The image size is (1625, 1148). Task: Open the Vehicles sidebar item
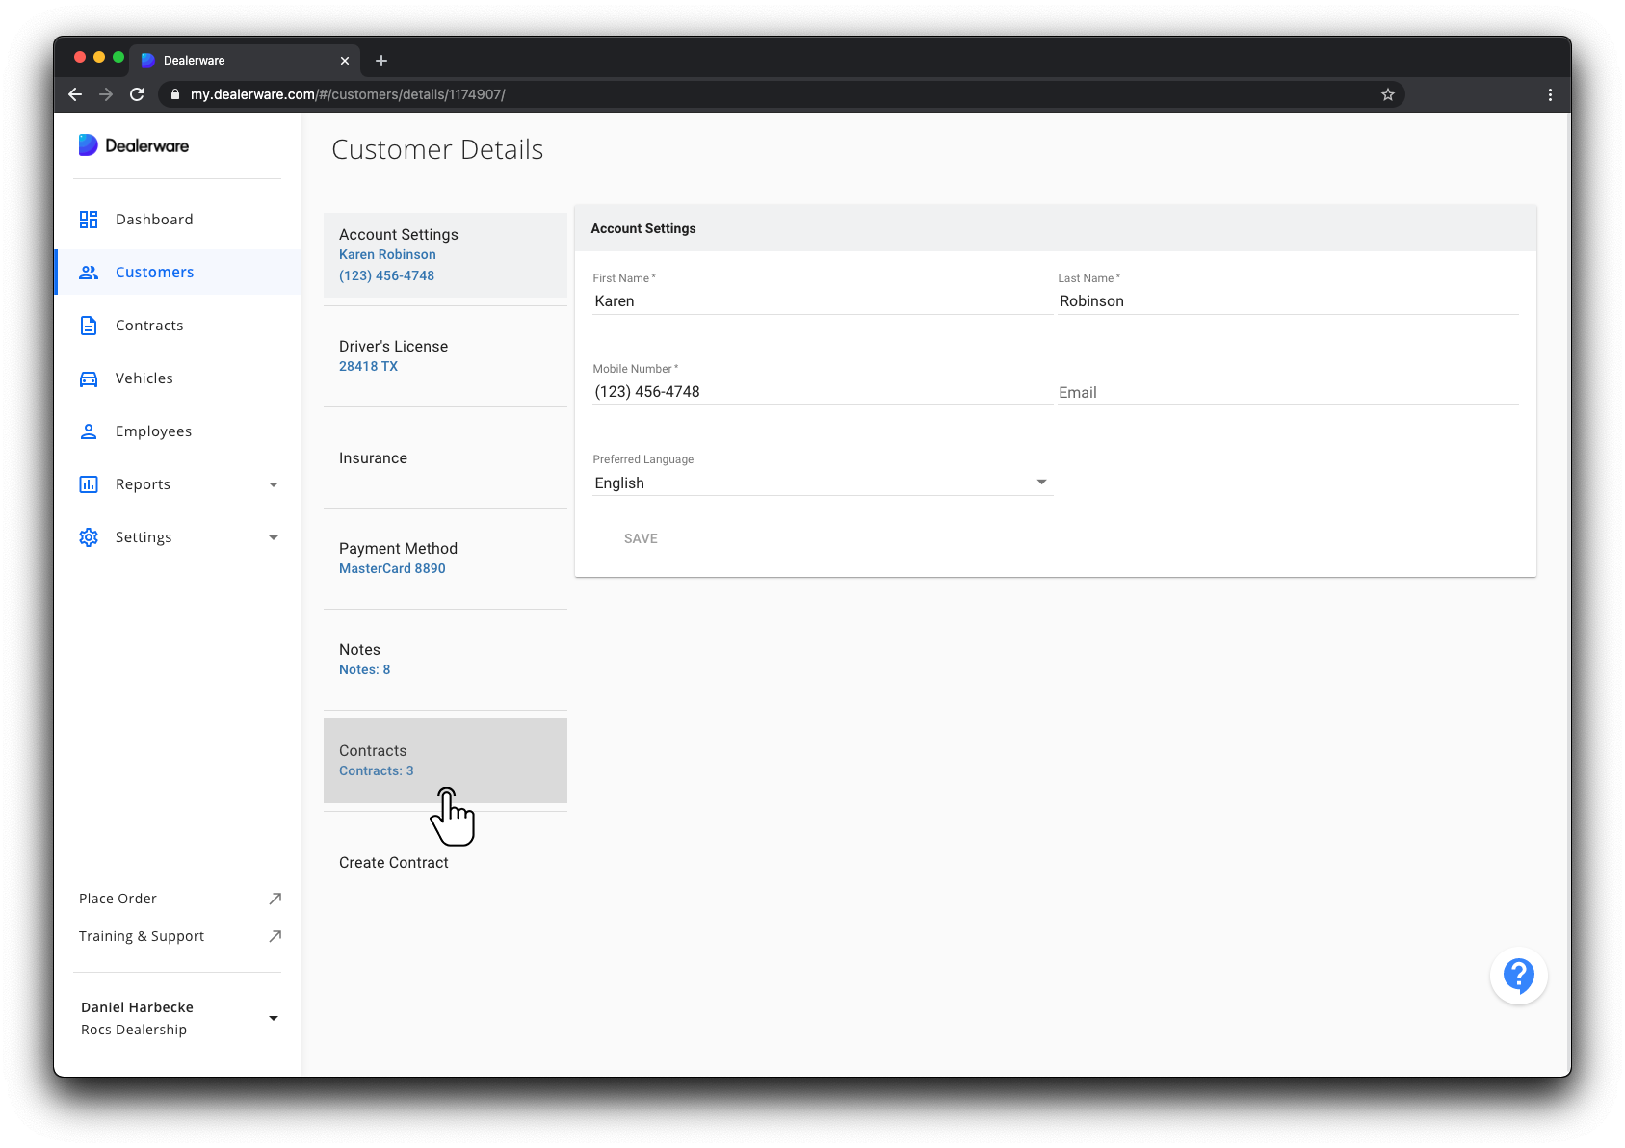[x=177, y=378]
